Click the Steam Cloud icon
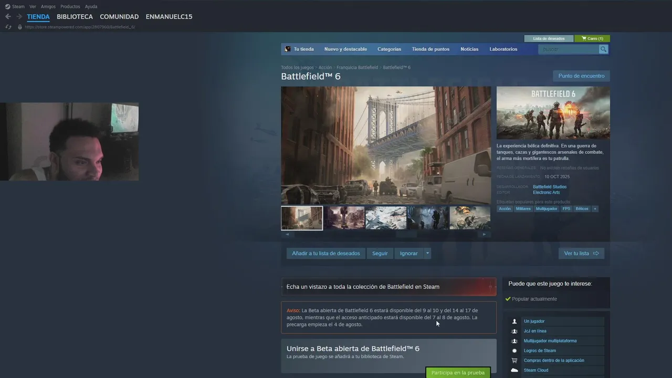672x378 pixels. pos(514,370)
